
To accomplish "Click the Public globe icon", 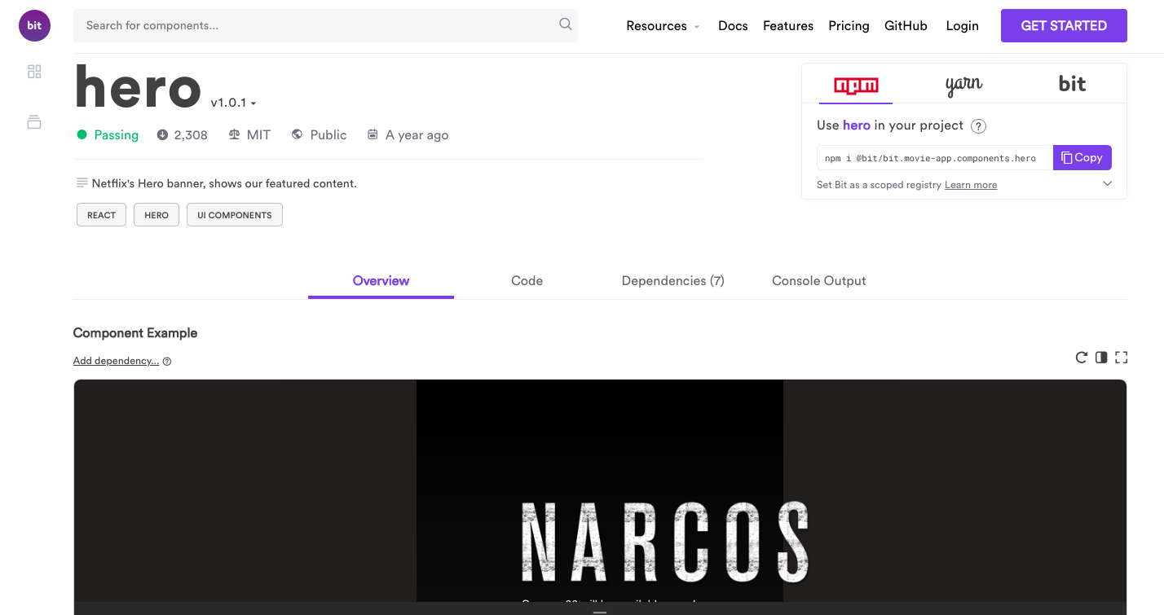I will 297,134.
